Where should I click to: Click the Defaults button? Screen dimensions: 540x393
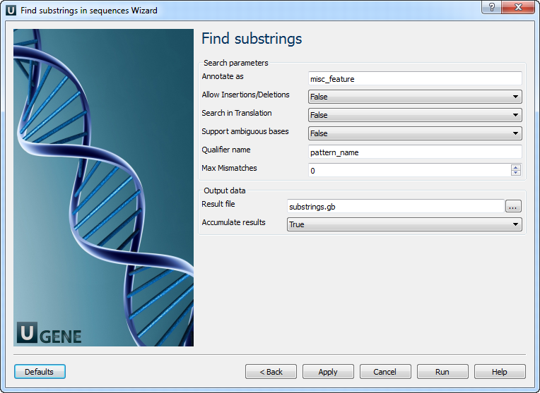pyautogui.click(x=40, y=372)
